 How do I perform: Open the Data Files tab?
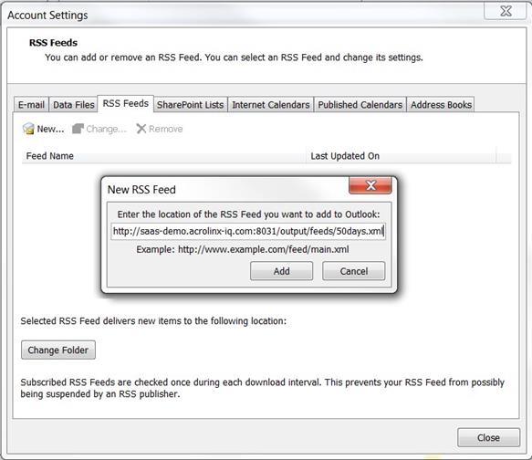pyautogui.click(x=73, y=104)
